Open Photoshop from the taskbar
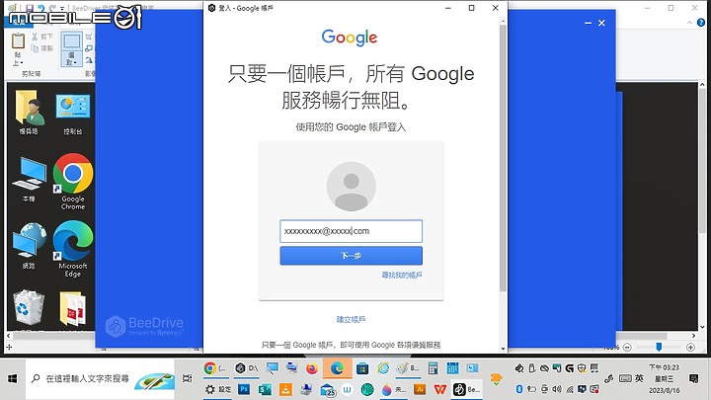711x400 pixels. [244, 389]
